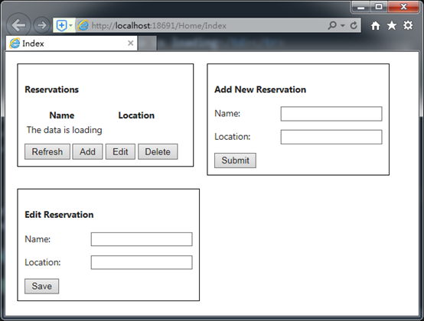This screenshot has width=424, height=321.
Task: Click the Add button under Reservations
Action: click(87, 152)
